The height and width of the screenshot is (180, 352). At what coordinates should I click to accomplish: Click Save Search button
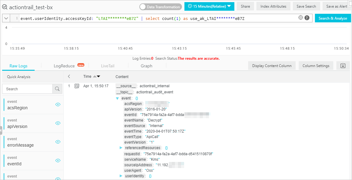click(306, 6)
